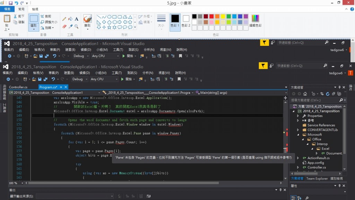Open 偵錯(D) menu in front Visual Studio
The image size is (355, 200).
point(85,73)
